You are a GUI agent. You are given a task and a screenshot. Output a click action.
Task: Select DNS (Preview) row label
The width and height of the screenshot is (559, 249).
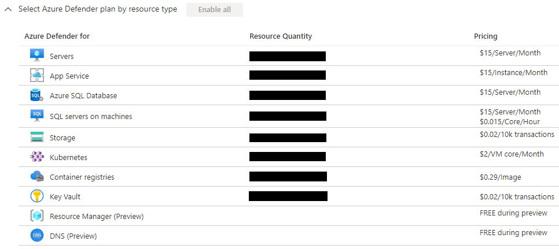point(73,236)
